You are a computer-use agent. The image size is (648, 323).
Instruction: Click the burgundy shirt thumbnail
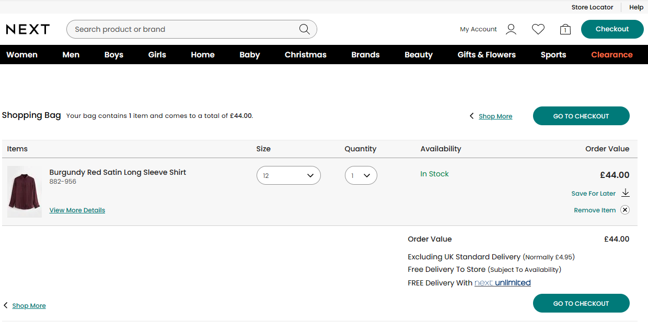tap(25, 192)
